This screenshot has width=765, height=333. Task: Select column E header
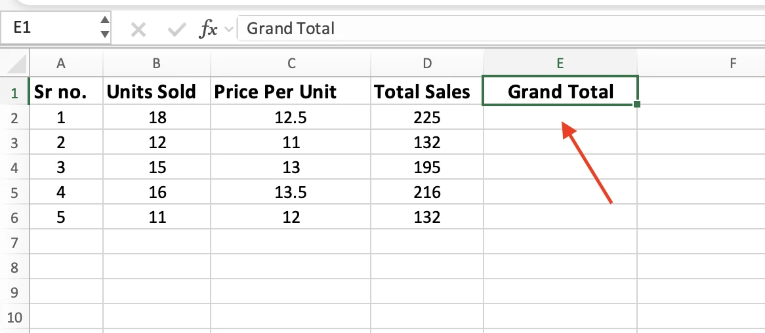coord(560,63)
